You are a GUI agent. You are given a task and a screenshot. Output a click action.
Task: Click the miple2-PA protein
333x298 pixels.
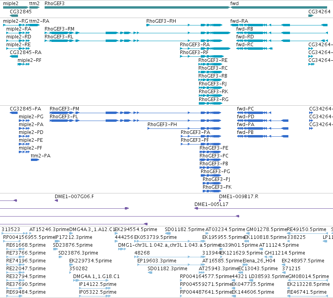coord(24,128)
